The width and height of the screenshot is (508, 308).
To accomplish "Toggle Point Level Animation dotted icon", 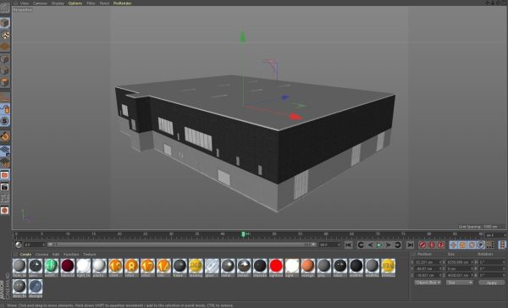I will click(x=490, y=245).
